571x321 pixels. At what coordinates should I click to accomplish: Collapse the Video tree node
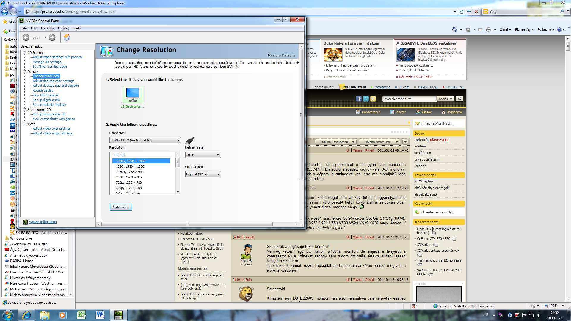click(25, 124)
